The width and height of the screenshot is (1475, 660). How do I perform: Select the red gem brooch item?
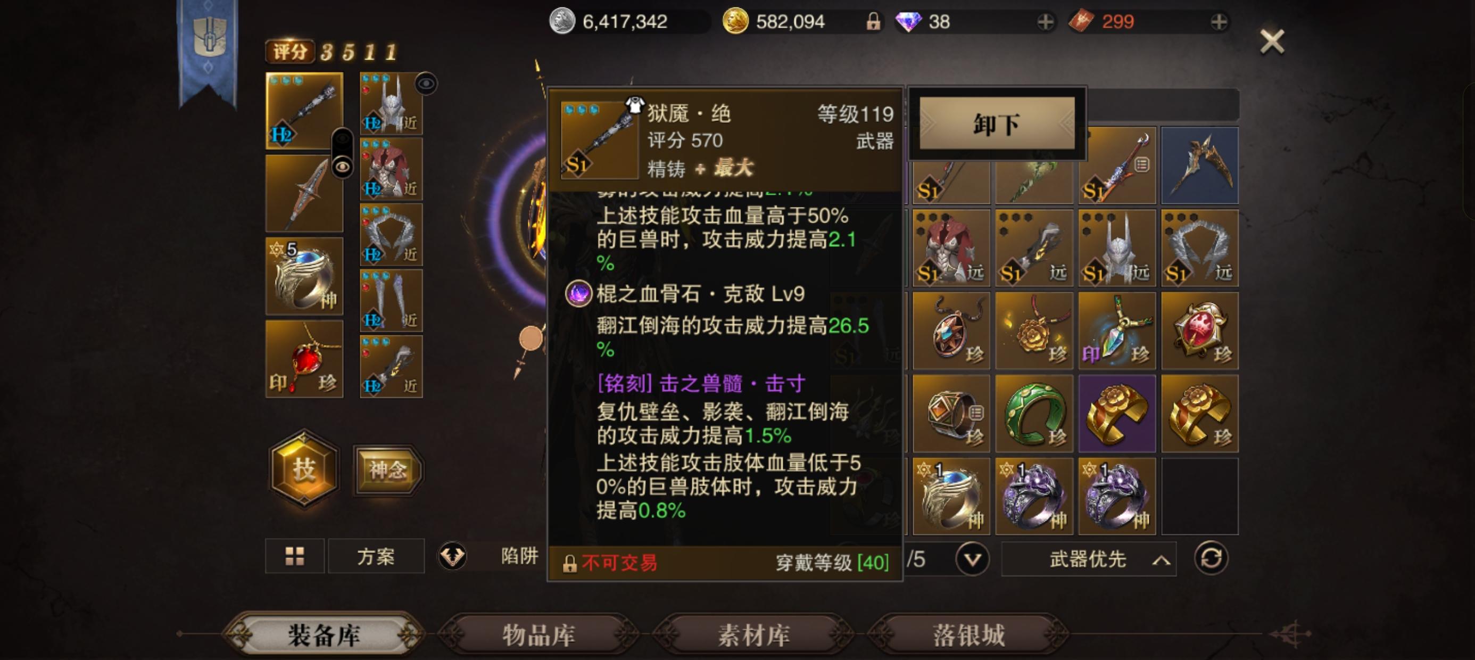click(1199, 331)
